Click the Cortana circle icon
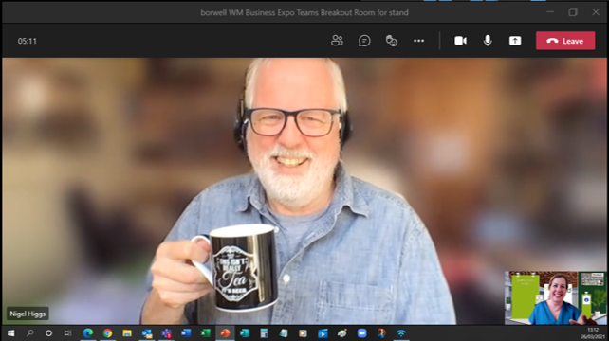Image resolution: width=609 pixels, height=341 pixels. pyautogui.click(x=48, y=333)
